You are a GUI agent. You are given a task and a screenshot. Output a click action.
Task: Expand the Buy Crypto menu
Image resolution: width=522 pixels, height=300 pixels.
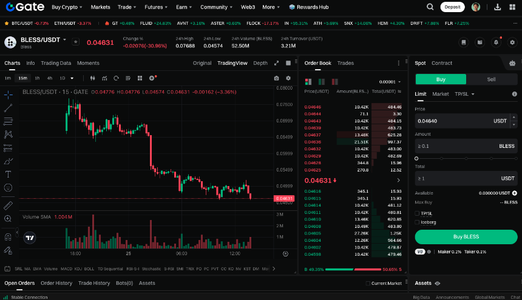pos(67,7)
